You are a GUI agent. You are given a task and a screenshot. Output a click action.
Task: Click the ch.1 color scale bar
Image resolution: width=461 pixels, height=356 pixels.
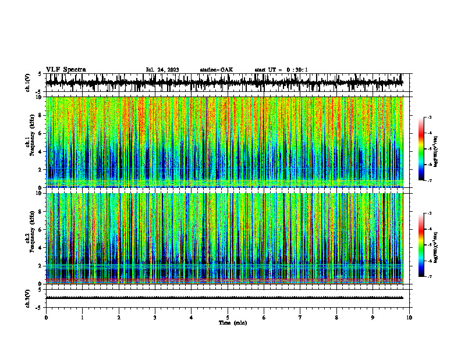pyautogui.click(x=421, y=149)
